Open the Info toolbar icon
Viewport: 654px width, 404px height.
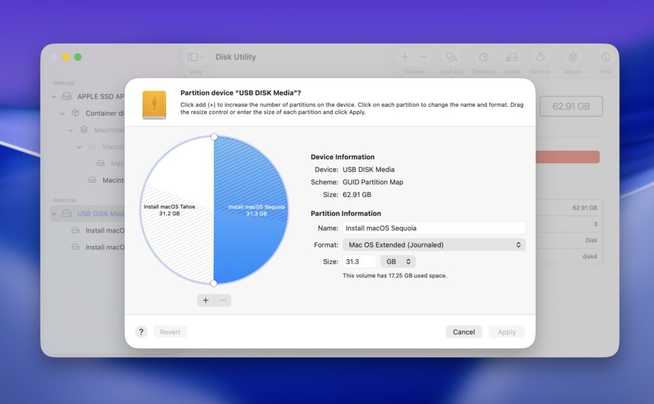[x=605, y=58]
